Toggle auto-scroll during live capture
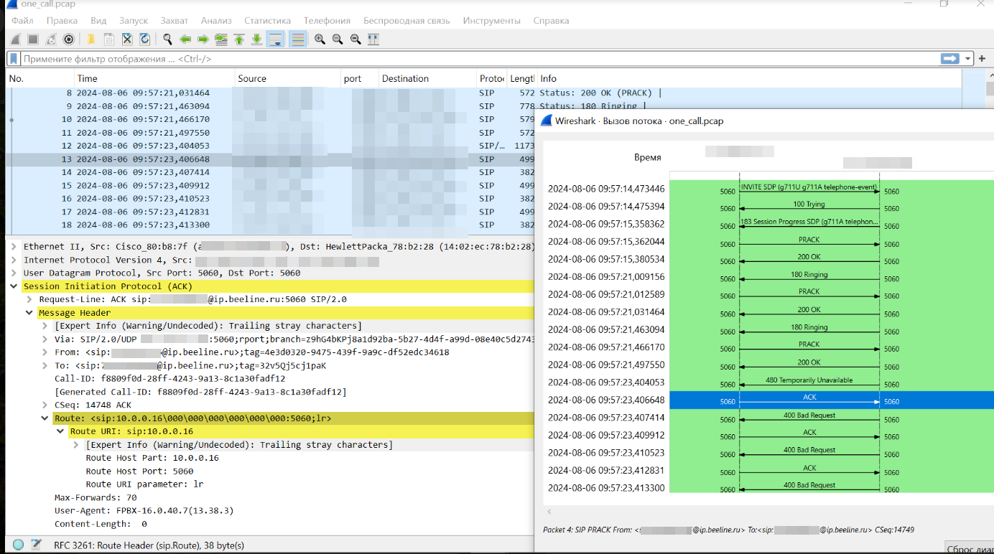Viewport: 994px width, 554px height. click(x=275, y=39)
